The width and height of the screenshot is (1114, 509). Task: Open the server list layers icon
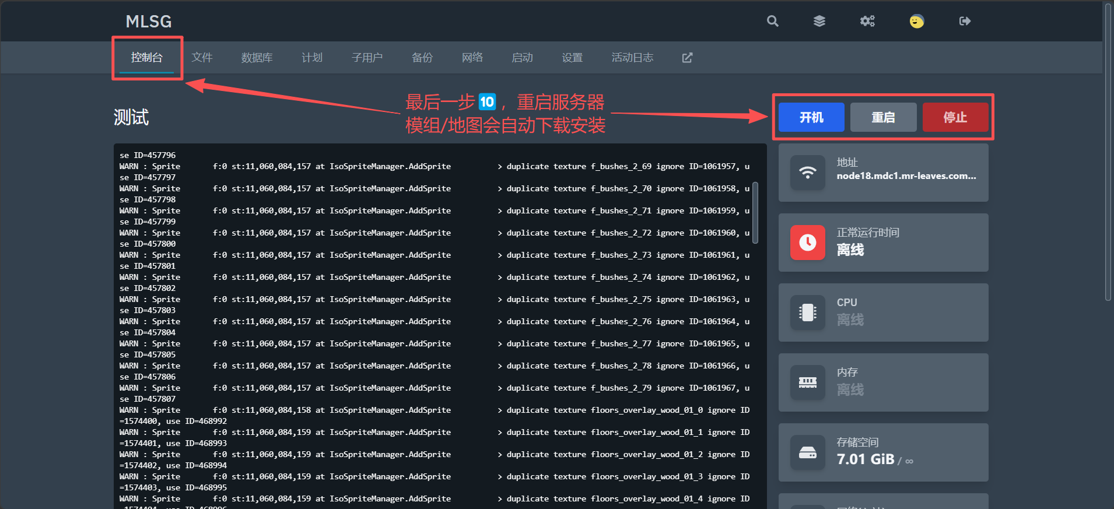(x=819, y=21)
